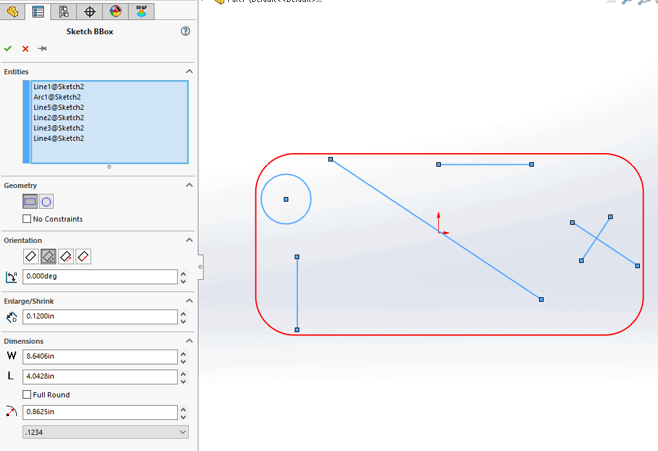The height and width of the screenshot is (451, 658).
Task: Choose first diamond orientation option
Action: pyautogui.click(x=31, y=257)
